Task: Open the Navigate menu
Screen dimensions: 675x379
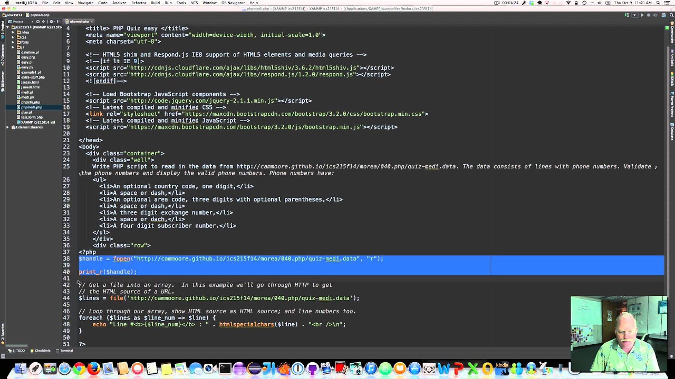Action: click(85, 3)
